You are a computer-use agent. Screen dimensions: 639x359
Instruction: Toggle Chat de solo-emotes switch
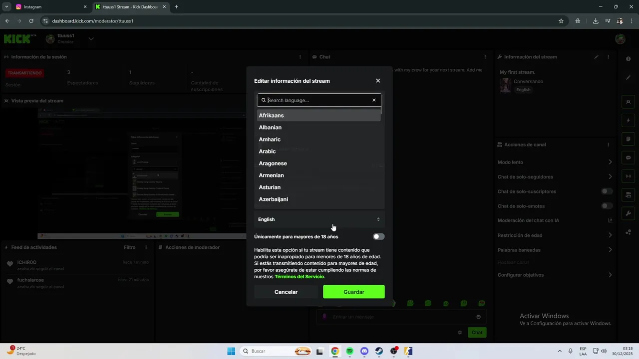(x=607, y=206)
